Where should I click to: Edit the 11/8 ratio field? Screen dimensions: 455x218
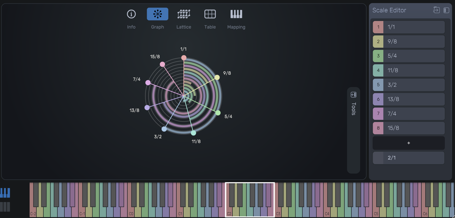[414, 70]
